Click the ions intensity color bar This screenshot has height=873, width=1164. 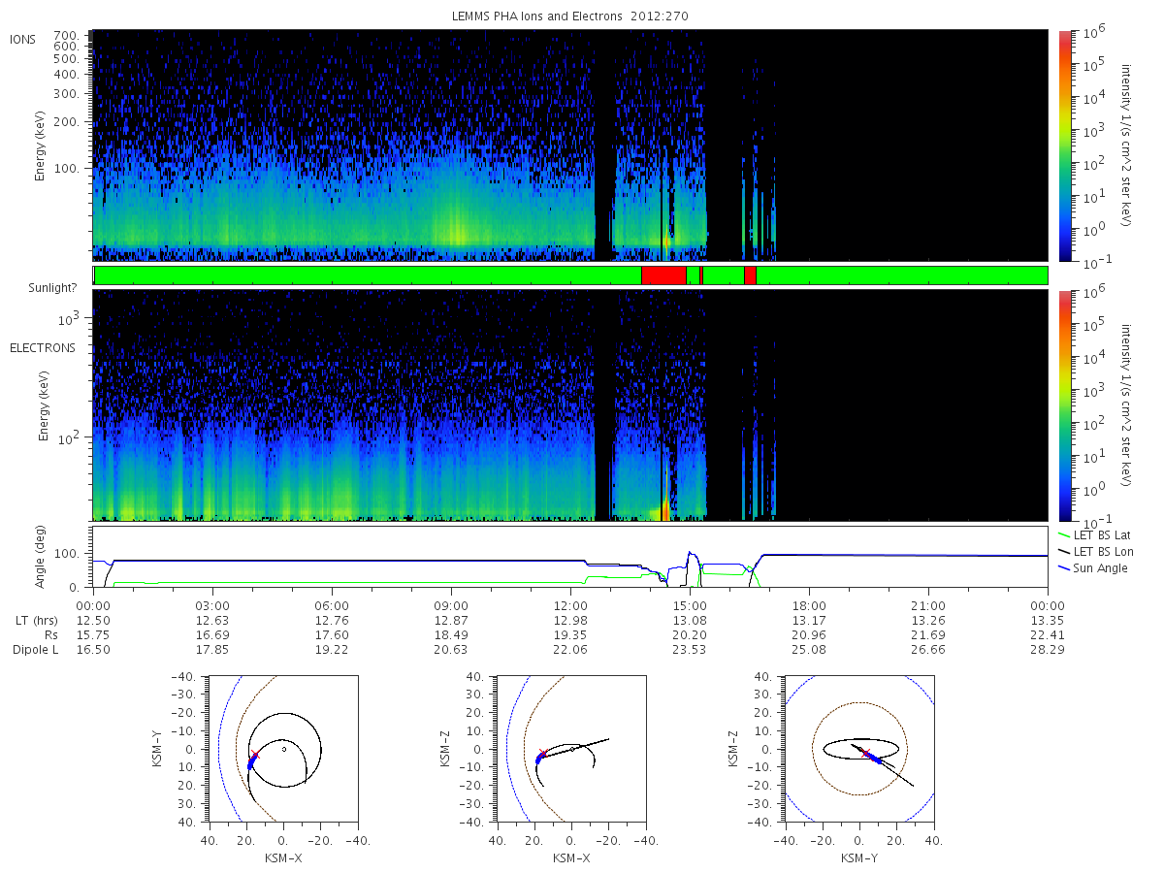click(x=1065, y=145)
